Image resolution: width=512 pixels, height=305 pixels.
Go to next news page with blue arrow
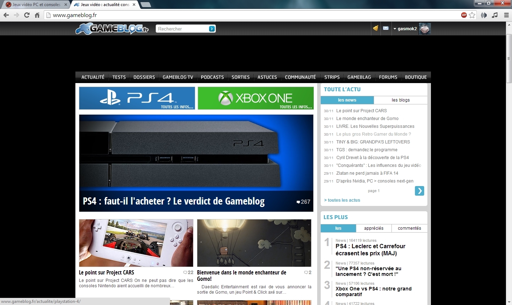coord(420,191)
